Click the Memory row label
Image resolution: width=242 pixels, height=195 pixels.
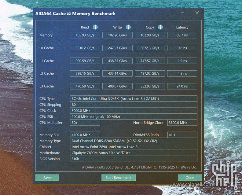click(46, 35)
